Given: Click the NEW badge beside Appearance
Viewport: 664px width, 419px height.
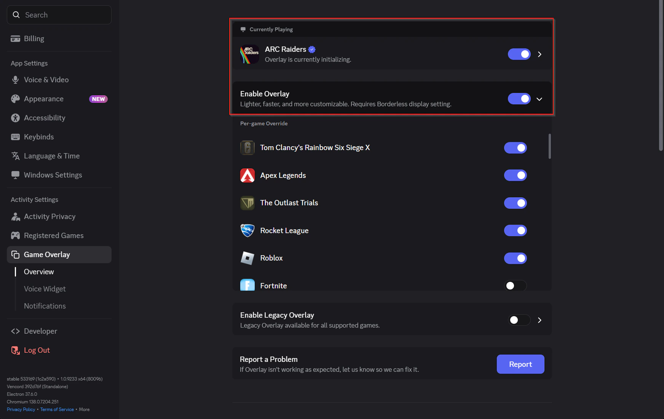Looking at the screenshot, I should (98, 99).
